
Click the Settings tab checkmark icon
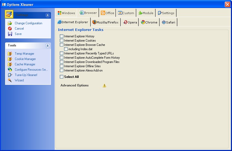point(160,13)
